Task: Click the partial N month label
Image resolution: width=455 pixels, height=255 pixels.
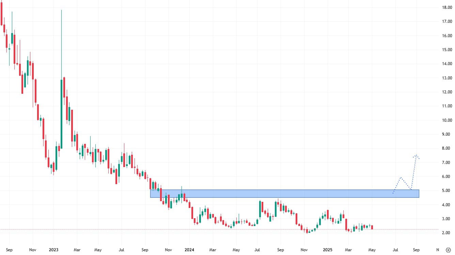Action: pyautogui.click(x=438, y=250)
